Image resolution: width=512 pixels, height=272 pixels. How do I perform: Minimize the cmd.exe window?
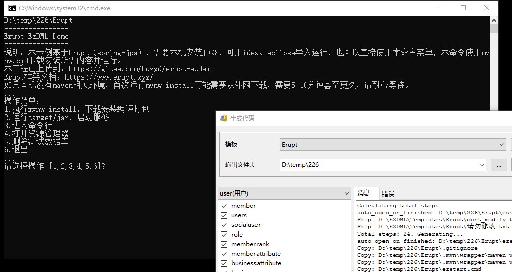[440, 8]
